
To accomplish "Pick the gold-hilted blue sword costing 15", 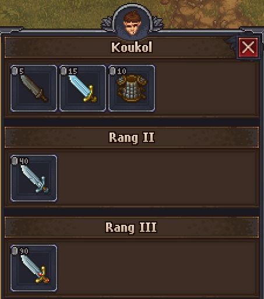I will (83, 88).
